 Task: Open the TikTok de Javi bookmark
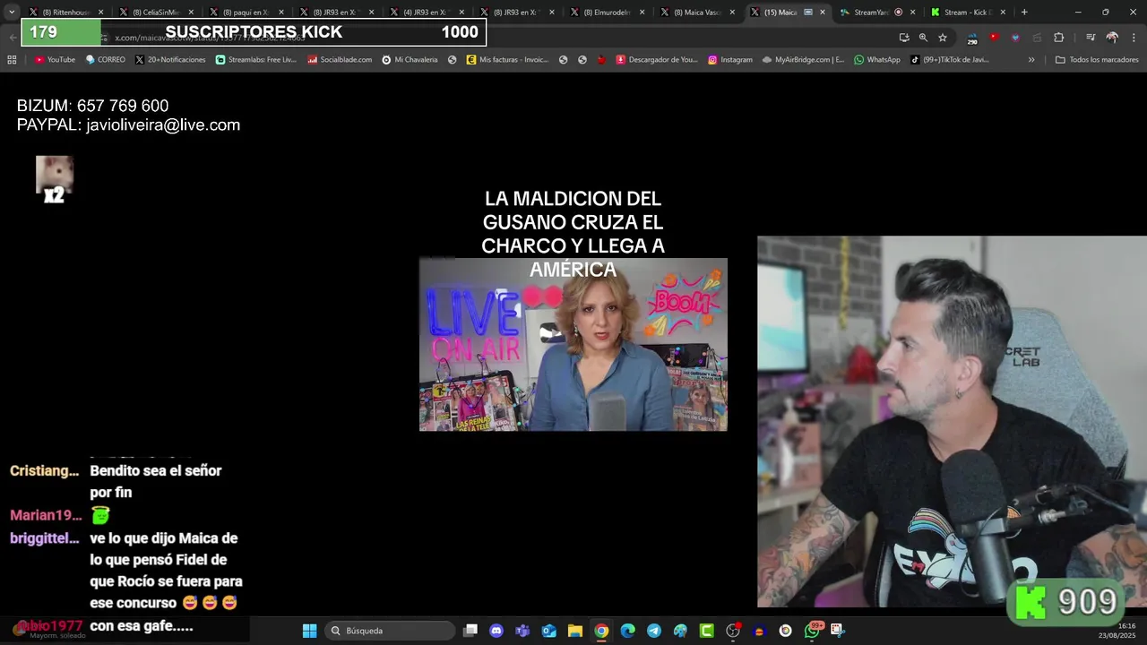click(x=950, y=60)
